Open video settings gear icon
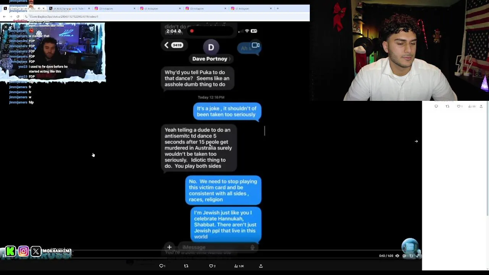 404,256
